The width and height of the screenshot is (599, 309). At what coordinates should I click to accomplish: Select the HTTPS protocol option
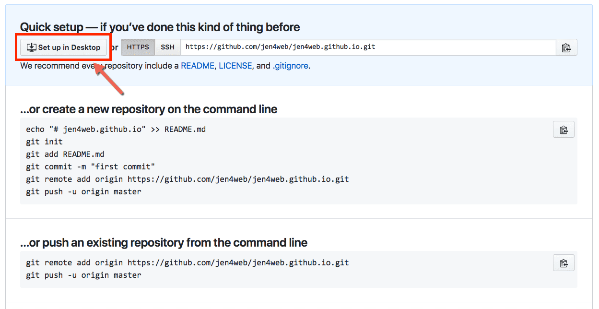pyautogui.click(x=138, y=48)
